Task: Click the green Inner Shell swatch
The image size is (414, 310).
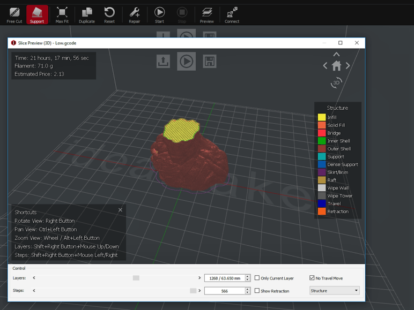Action: click(322, 141)
